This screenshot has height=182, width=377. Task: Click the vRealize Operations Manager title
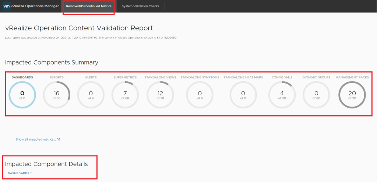click(36, 6)
